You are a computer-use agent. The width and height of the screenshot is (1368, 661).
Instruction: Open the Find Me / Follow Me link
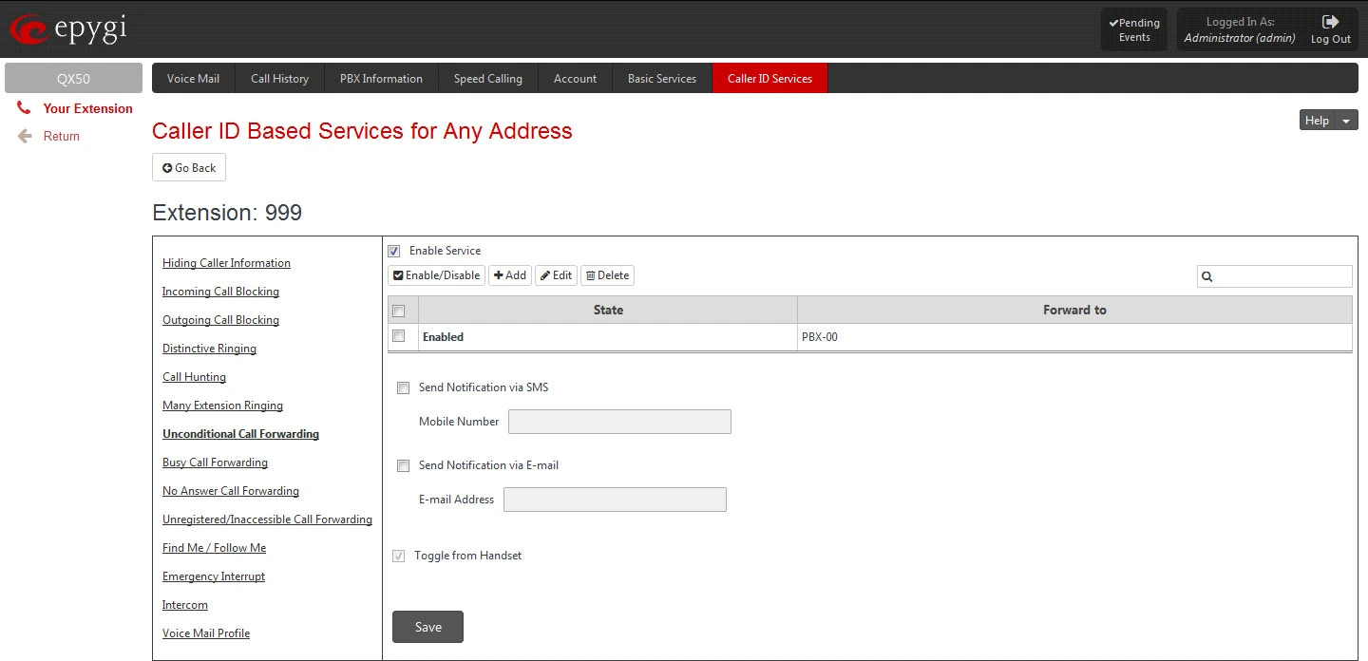pos(214,548)
